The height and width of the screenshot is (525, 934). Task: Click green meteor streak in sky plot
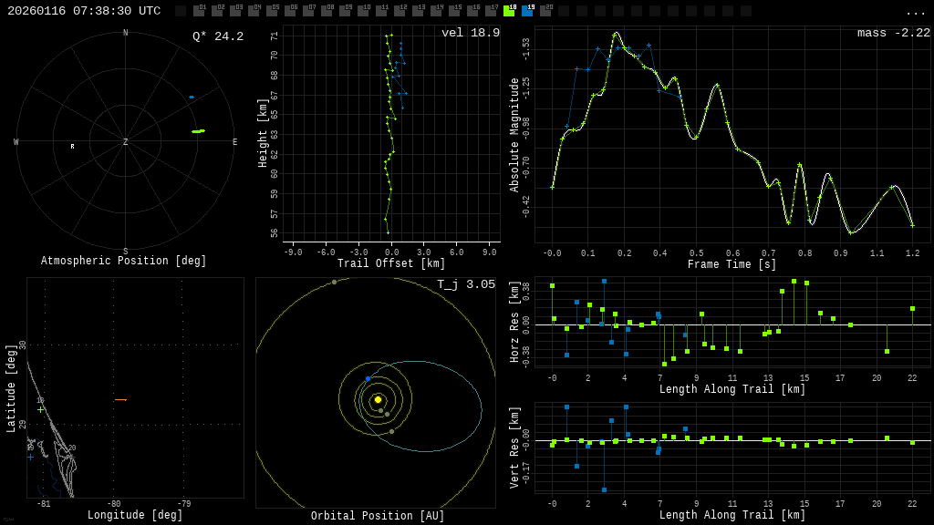pyautogui.click(x=198, y=131)
